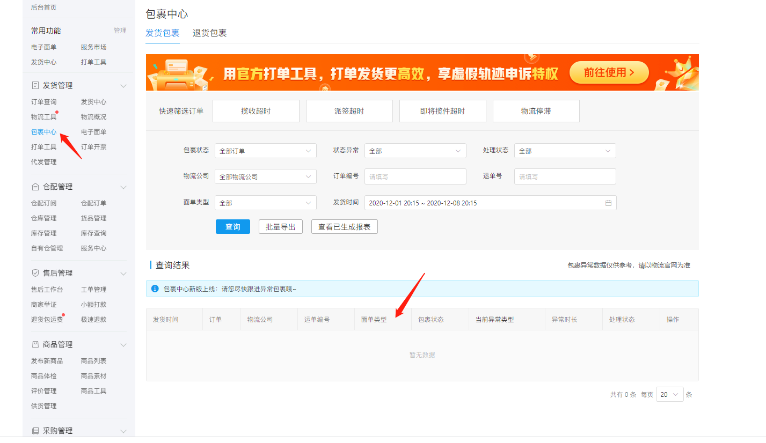Screen dimensions: 766x443
Task: Open 包裹中心 in sidebar
Action: 44,132
